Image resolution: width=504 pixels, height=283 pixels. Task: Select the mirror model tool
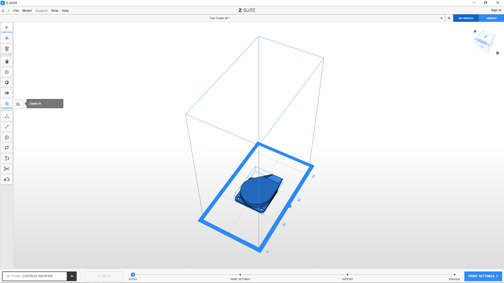coord(7,158)
